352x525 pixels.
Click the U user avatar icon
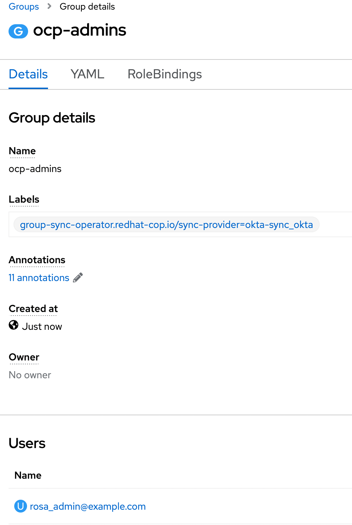pyautogui.click(x=20, y=506)
